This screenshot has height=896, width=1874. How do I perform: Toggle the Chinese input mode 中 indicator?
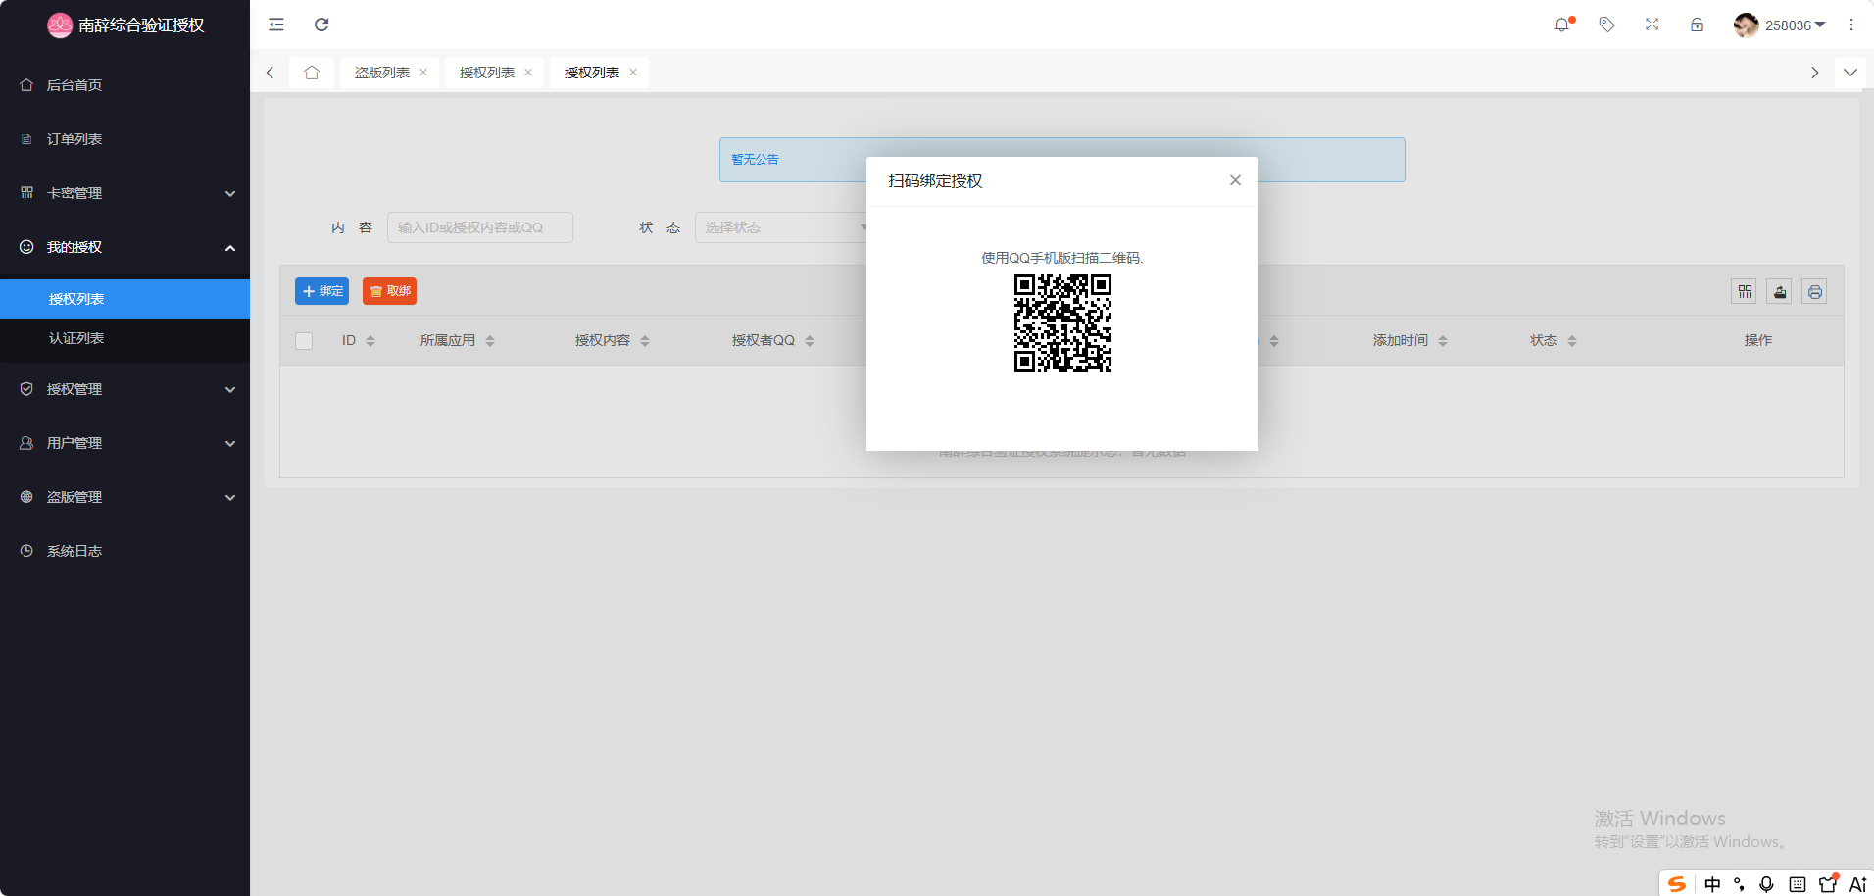[1712, 884]
